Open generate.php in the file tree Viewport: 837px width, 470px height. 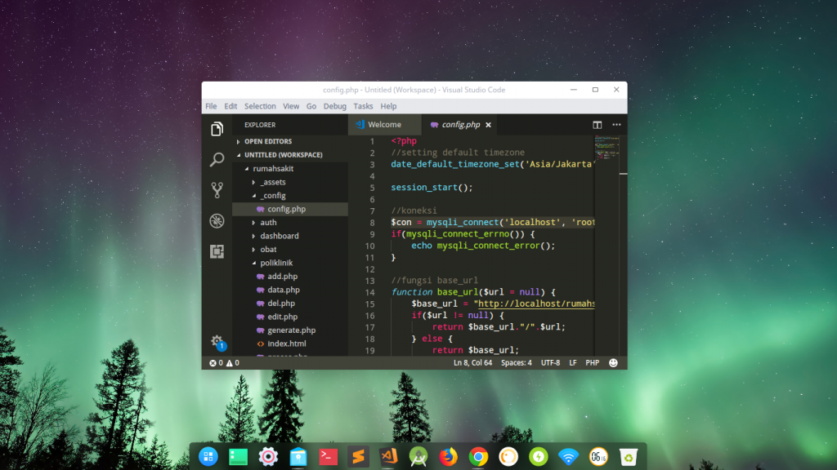tap(291, 330)
